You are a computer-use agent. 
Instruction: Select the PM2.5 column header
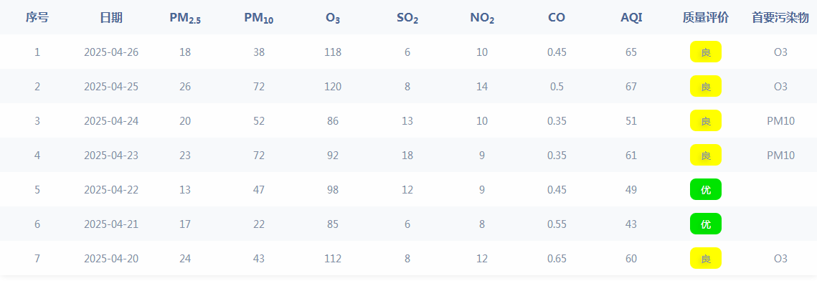pos(185,18)
